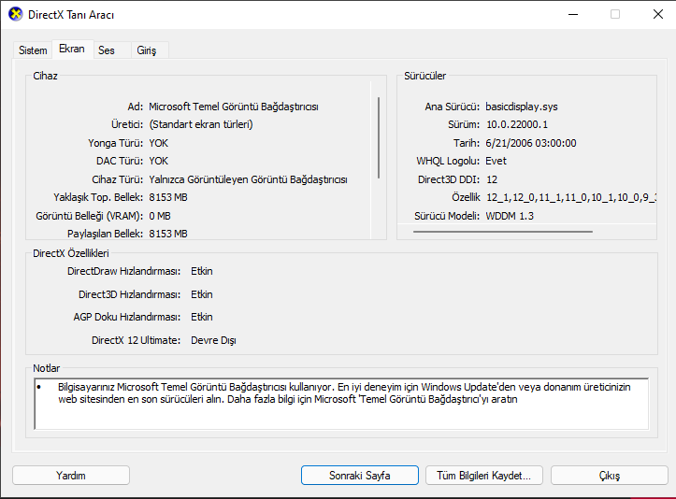Click inside the Notlar text box

coord(341,404)
